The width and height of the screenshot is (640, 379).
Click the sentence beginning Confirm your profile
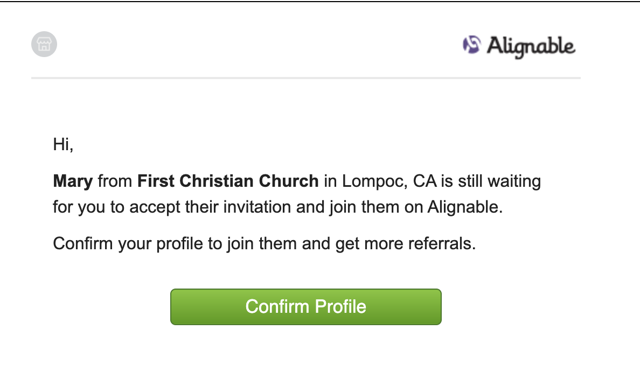click(x=265, y=244)
